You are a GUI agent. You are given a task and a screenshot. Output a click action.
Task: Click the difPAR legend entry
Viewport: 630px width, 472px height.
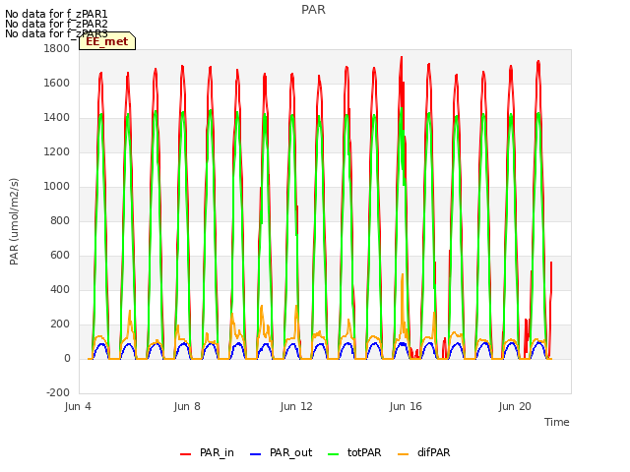[424, 452]
